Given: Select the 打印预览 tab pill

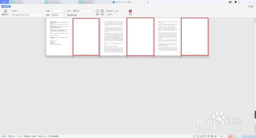Looking at the screenshot, I should pyautogui.click(x=6, y=7).
